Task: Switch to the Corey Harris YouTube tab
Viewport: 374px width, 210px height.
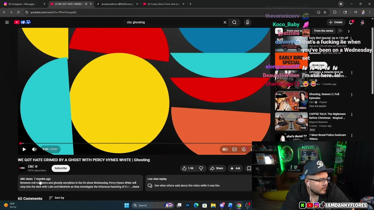Action: pyautogui.click(x=163, y=4)
